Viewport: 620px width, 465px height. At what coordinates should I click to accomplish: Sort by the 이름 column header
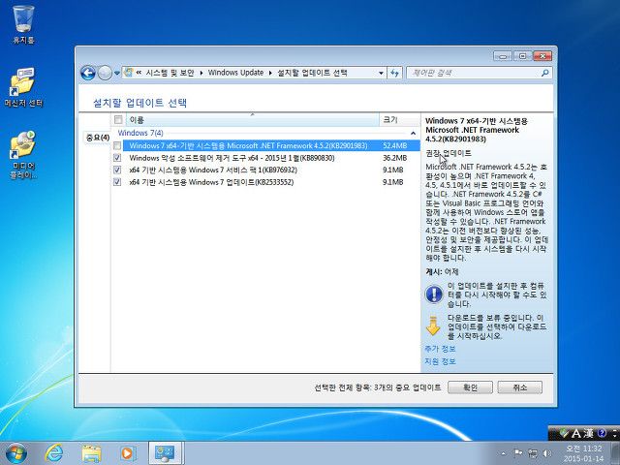point(252,119)
